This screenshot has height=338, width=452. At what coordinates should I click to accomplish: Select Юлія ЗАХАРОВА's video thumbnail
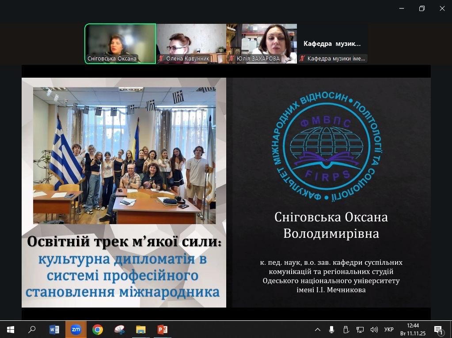pyautogui.click(x=262, y=43)
